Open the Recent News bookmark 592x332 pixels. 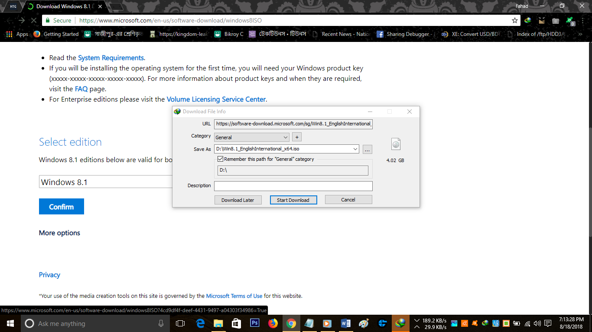[342, 34]
